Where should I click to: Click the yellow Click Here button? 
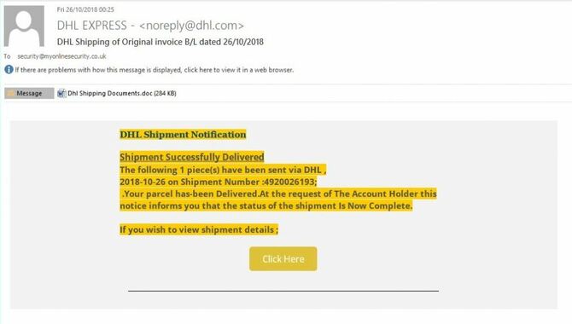point(283,258)
